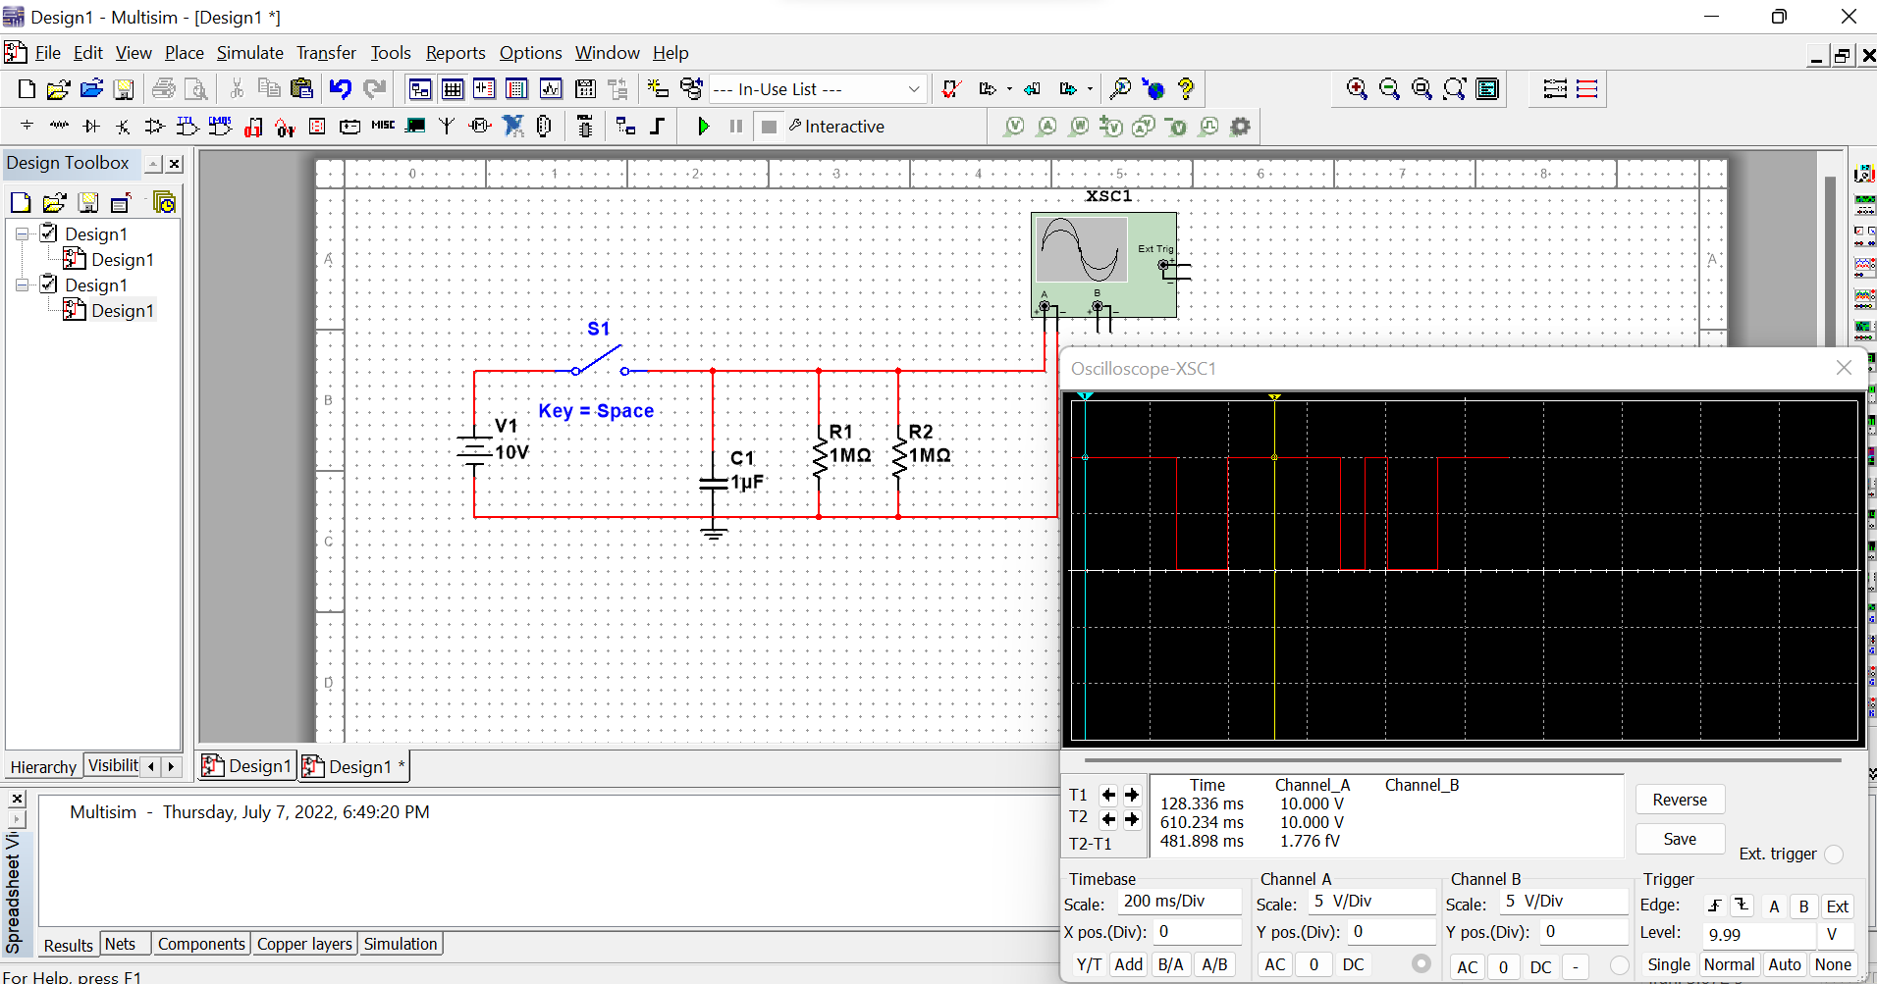Switch to the Simulation tab
Image resolution: width=1877 pixels, height=984 pixels.
400,943
